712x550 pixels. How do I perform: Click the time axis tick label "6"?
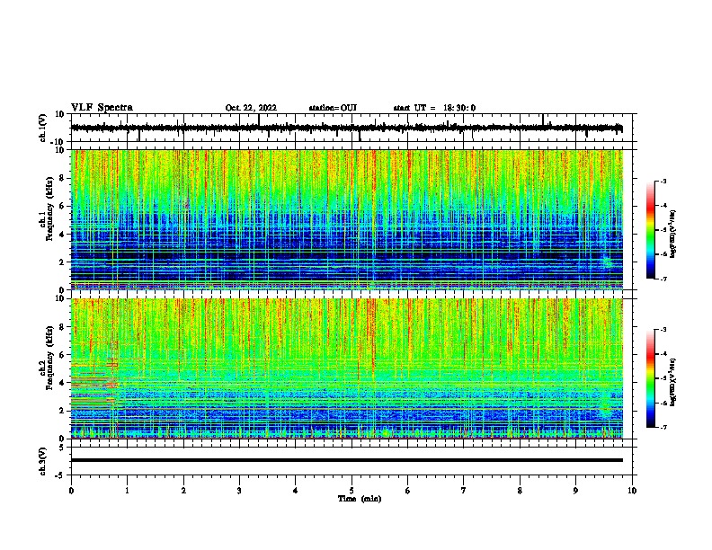click(x=408, y=491)
